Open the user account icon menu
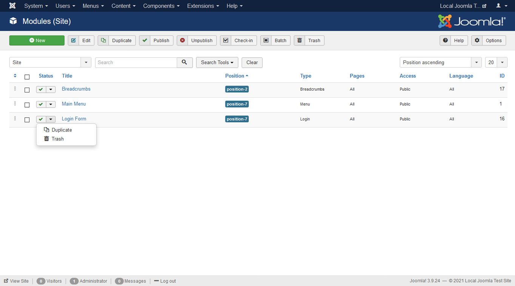The height and width of the screenshot is (286, 515). coord(501,6)
